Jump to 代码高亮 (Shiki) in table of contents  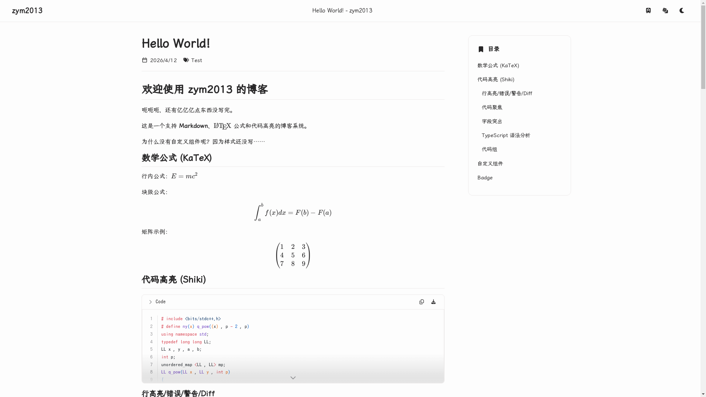496,79
